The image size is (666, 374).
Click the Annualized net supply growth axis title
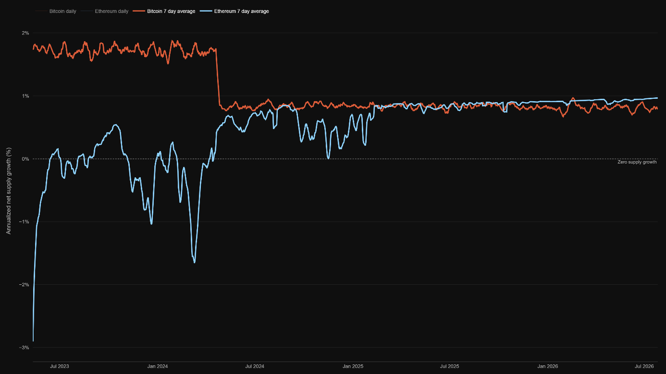pos(8,190)
